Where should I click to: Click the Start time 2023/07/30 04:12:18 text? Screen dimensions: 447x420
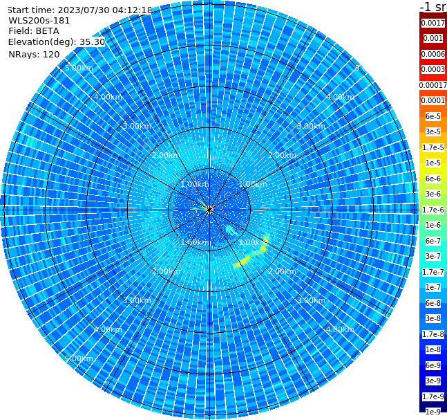pyautogui.click(x=80, y=10)
